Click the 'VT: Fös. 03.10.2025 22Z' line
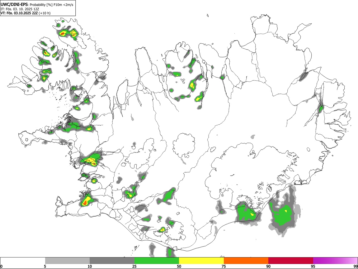 click(19, 13)
